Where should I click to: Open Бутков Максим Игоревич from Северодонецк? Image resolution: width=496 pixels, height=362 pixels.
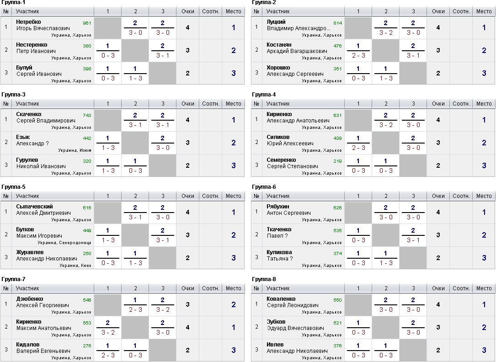pos(39,232)
